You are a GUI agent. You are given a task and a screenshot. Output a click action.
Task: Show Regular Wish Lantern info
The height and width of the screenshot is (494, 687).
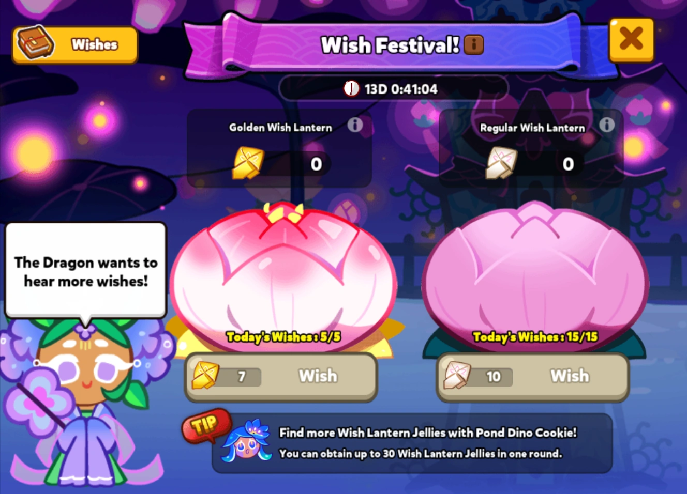[x=607, y=125]
